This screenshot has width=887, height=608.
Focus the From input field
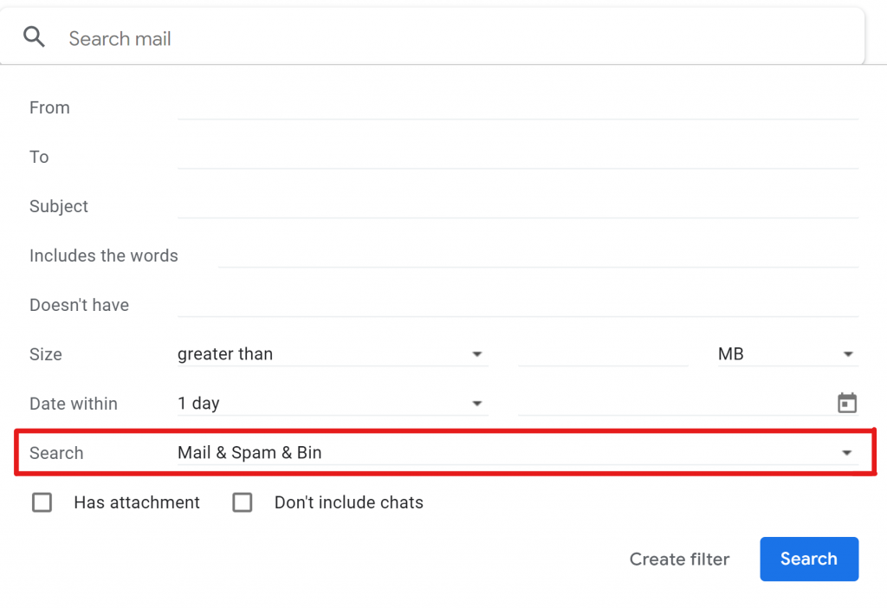pyautogui.click(x=518, y=107)
